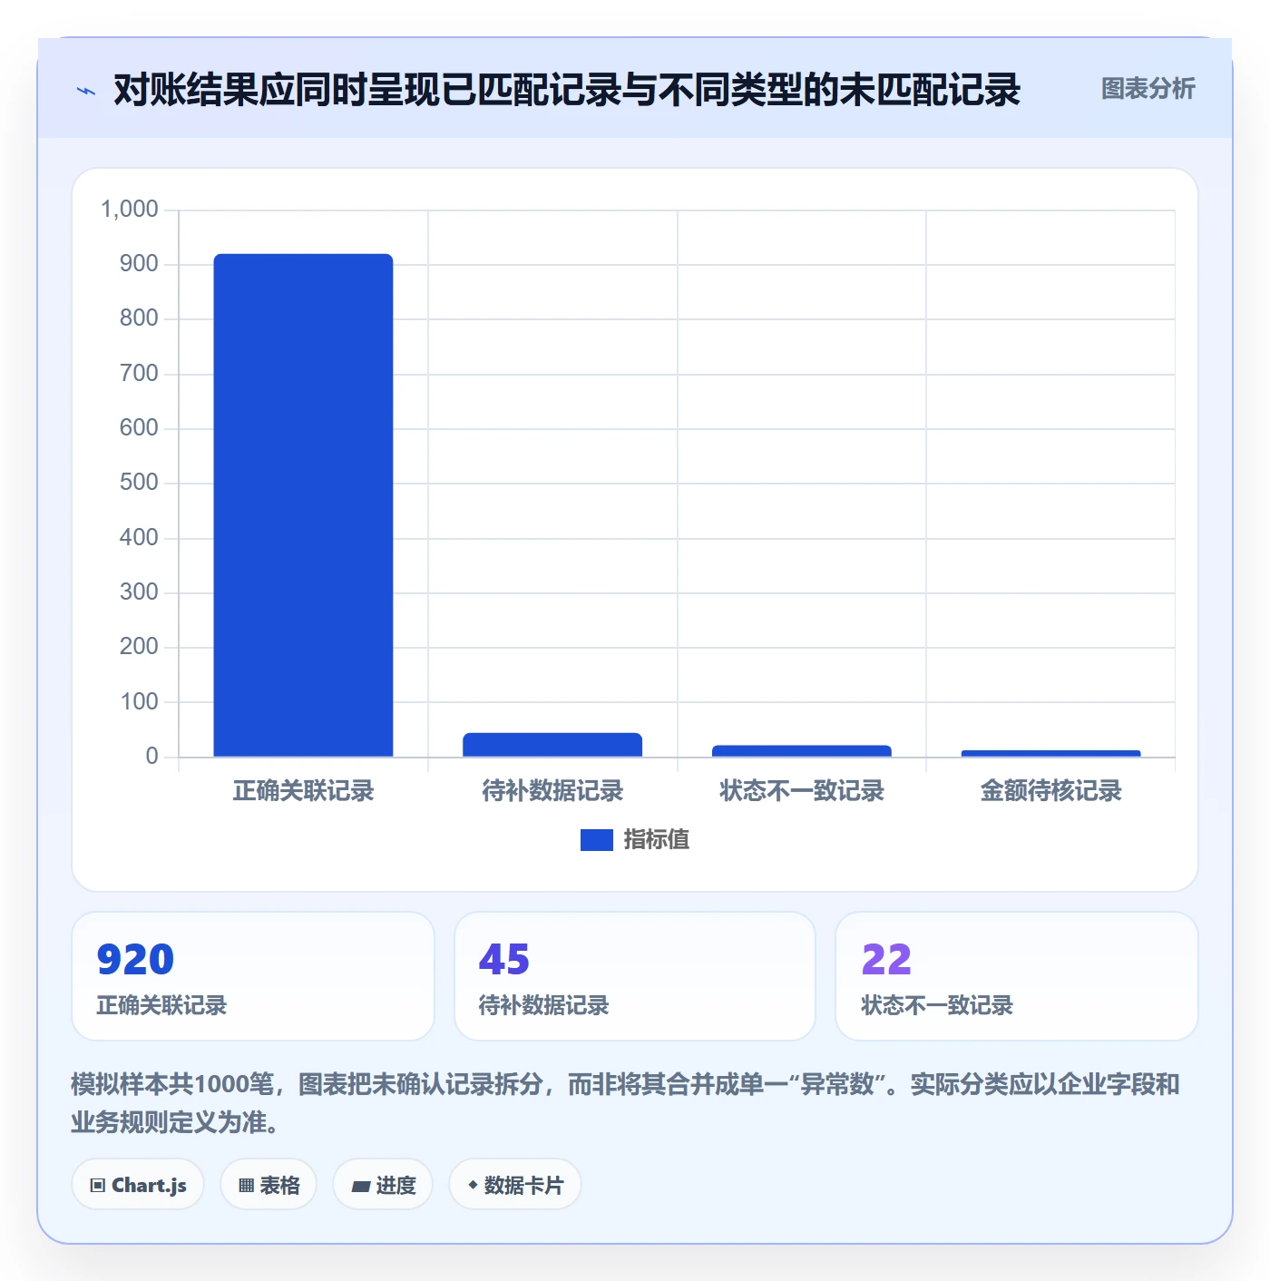Click the 图表分析 label in header
Screen dimensions: 1270x1281
pos(1148,89)
